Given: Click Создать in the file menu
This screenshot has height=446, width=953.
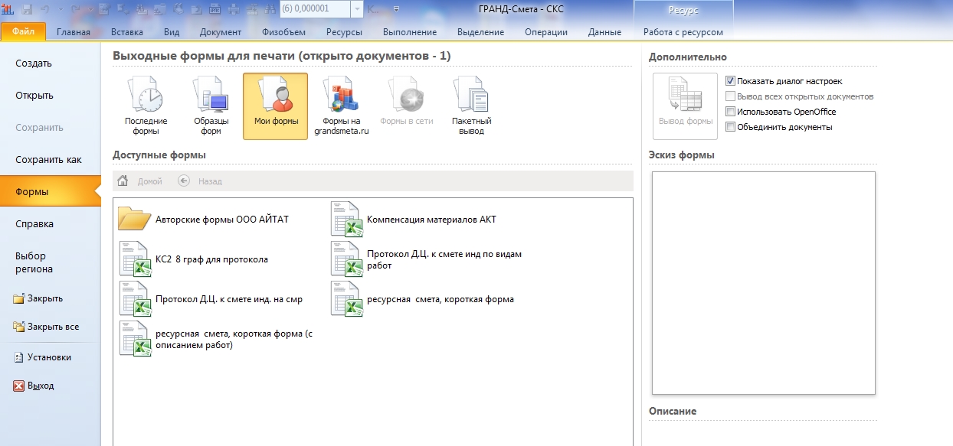Looking at the screenshot, I should (50, 63).
